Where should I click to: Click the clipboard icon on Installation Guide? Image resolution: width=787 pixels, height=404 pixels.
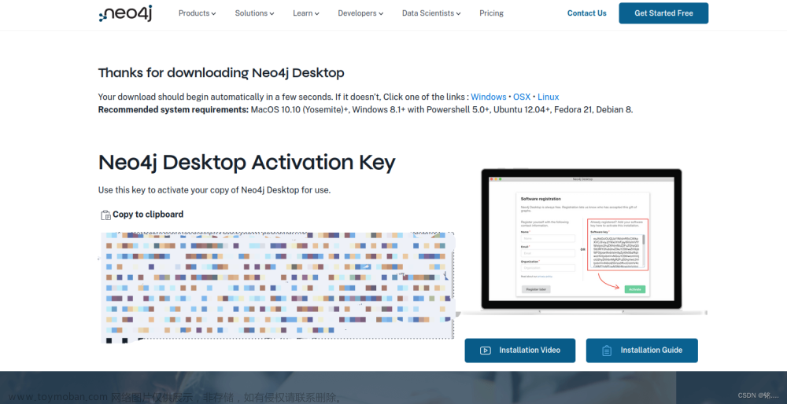click(607, 351)
